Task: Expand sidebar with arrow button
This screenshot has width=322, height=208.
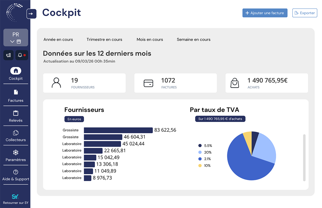Action: [31, 14]
